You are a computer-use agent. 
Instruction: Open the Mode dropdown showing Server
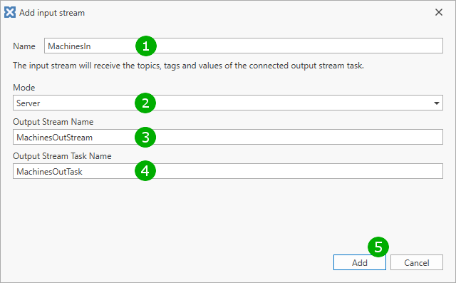[228, 103]
